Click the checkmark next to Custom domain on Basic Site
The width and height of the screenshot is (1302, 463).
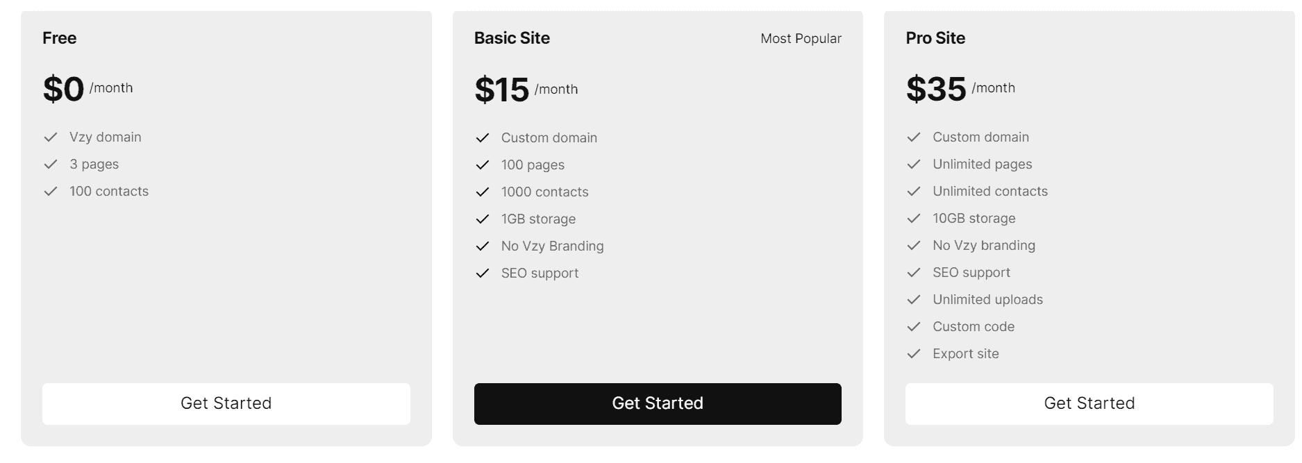pyautogui.click(x=482, y=137)
